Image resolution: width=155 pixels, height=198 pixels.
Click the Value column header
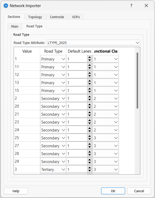click(27, 51)
